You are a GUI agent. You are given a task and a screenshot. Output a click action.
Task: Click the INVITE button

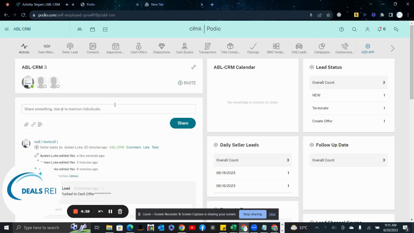click(x=187, y=83)
